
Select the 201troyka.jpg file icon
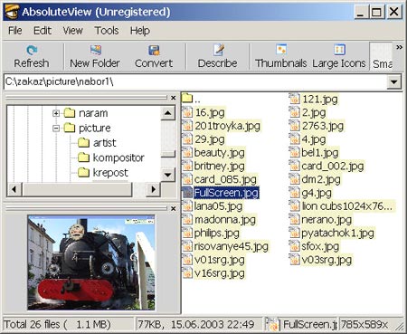(187, 126)
